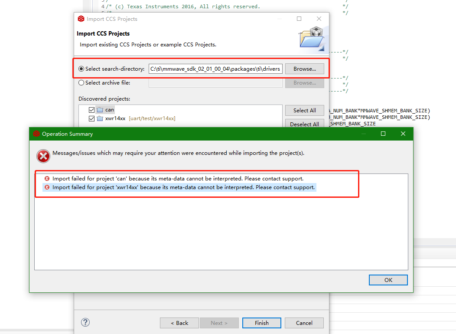
Task: Uncheck the 'xwr14xx' project checkbox
Action: (x=91, y=118)
